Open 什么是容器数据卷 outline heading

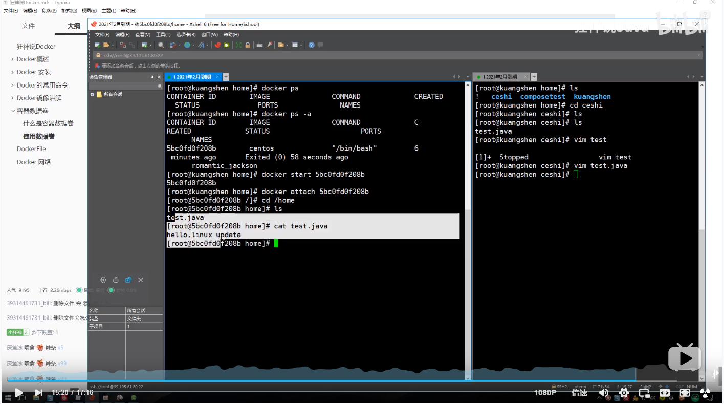(x=48, y=123)
